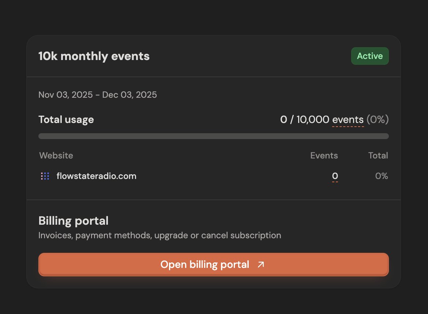The height and width of the screenshot is (314, 428).
Task: Open the flowstateradio.com website link
Action: click(x=97, y=176)
